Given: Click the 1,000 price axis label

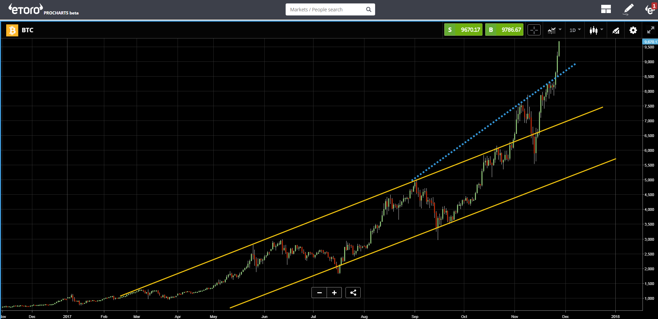Looking at the screenshot, I should pyautogui.click(x=649, y=298).
